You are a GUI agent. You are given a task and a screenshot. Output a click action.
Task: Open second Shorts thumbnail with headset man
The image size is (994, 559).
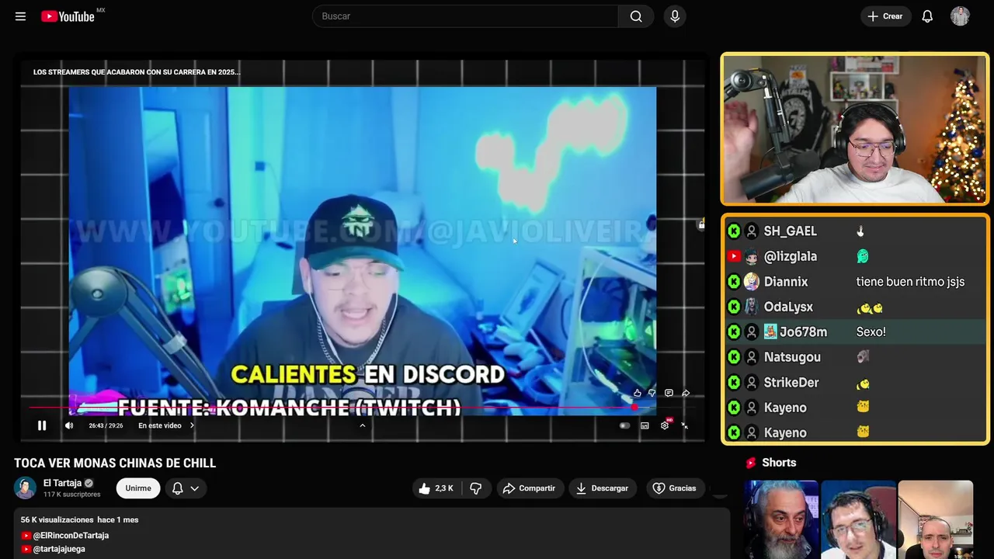[858, 519]
